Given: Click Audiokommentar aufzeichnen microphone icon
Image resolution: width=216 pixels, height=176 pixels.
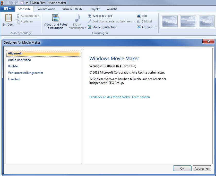Looking at the screenshot, I should [x=90, y=21].
